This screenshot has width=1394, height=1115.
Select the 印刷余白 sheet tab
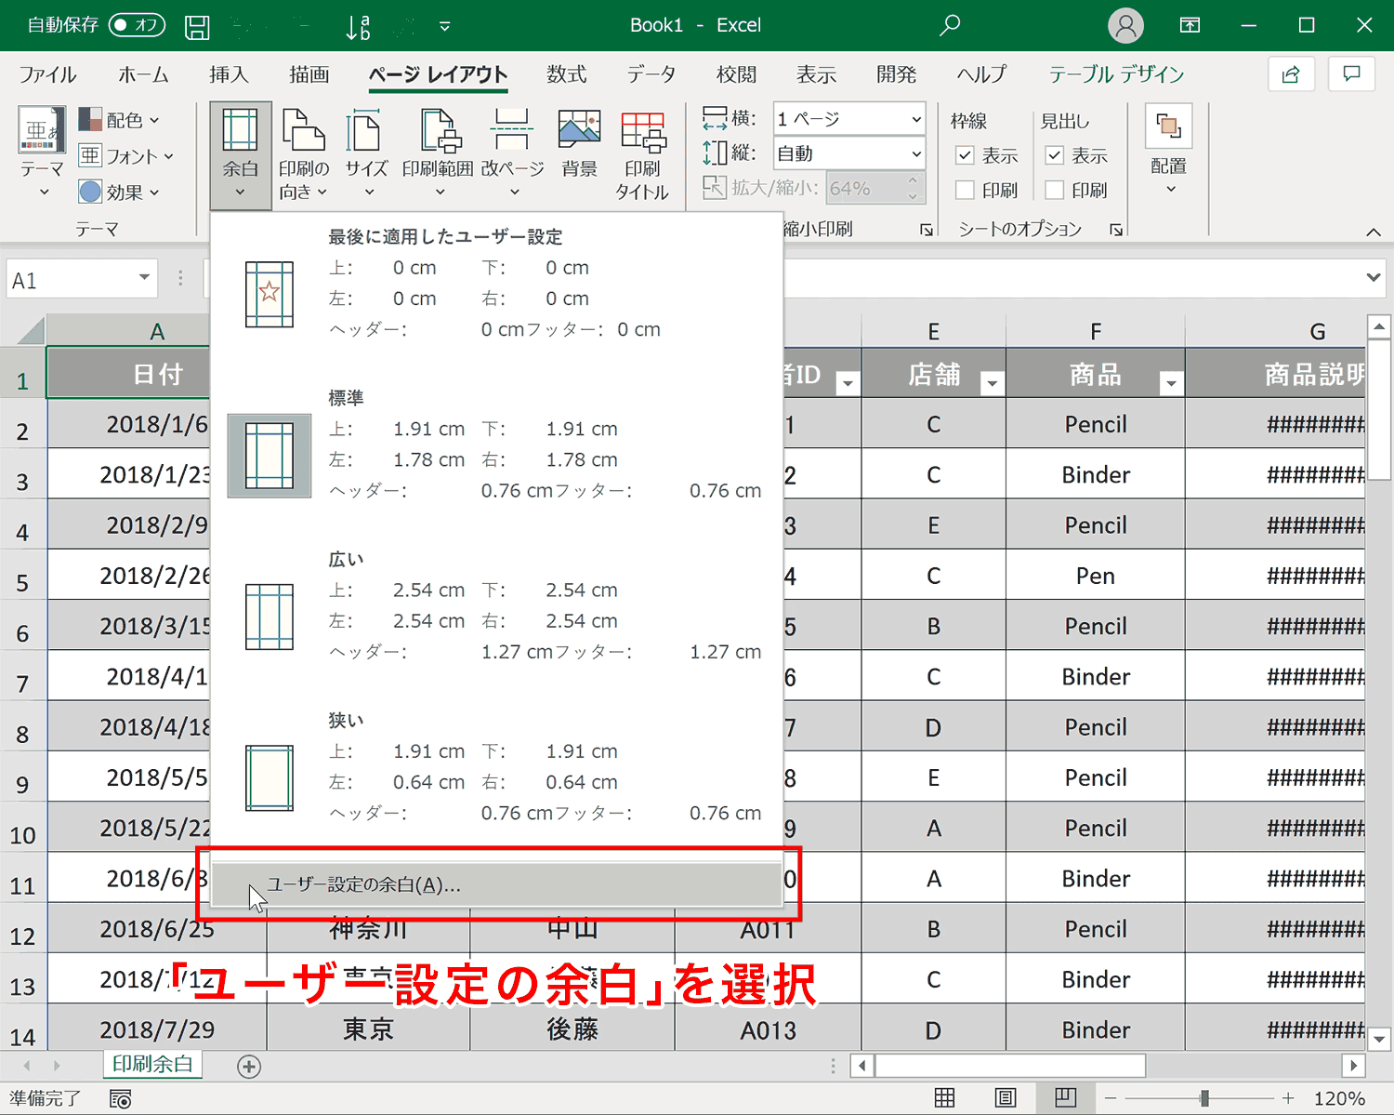(x=152, y=1065)
